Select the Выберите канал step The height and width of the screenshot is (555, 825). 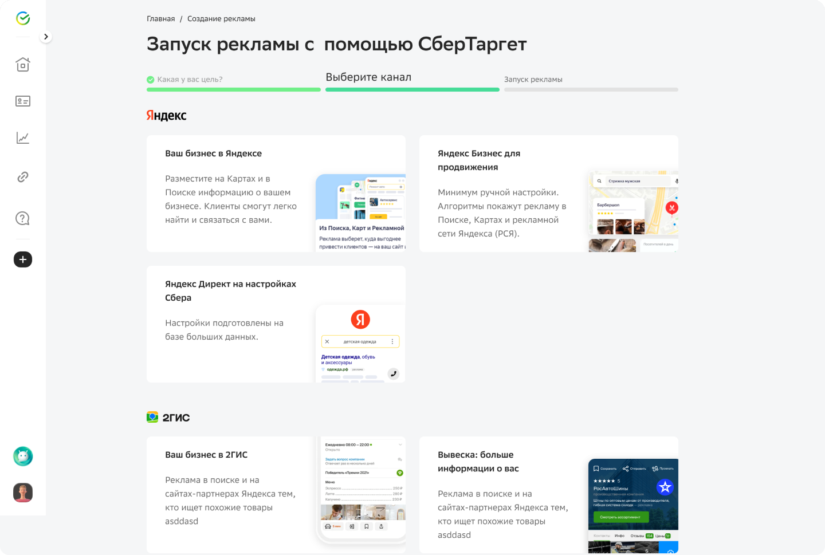[368, 77]
